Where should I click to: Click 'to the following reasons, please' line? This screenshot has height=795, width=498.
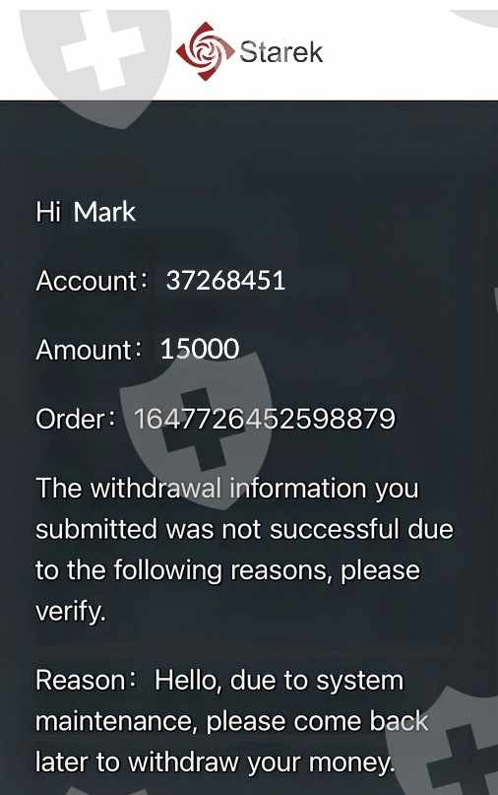[x=228, y=571]
